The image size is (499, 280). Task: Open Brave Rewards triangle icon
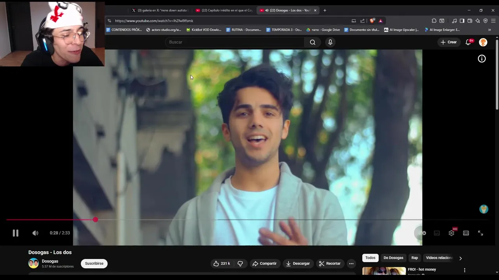click(380, 21)
